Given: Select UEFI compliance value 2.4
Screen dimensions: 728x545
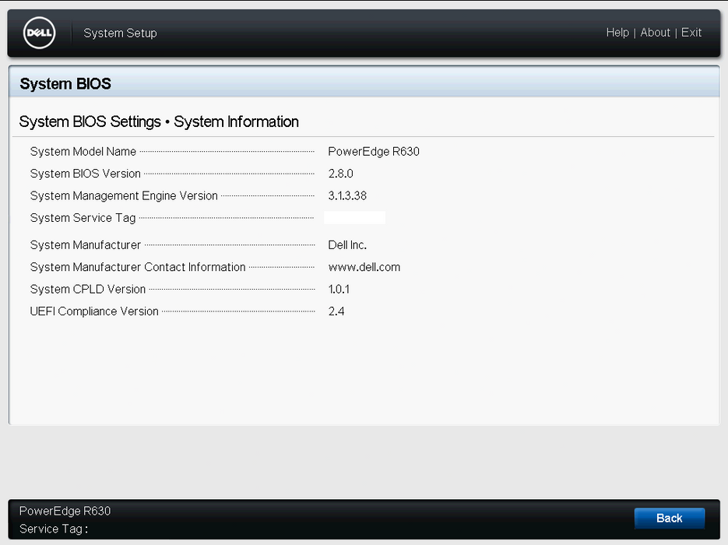Looking at the screenshot, I should tap(336, 311).
